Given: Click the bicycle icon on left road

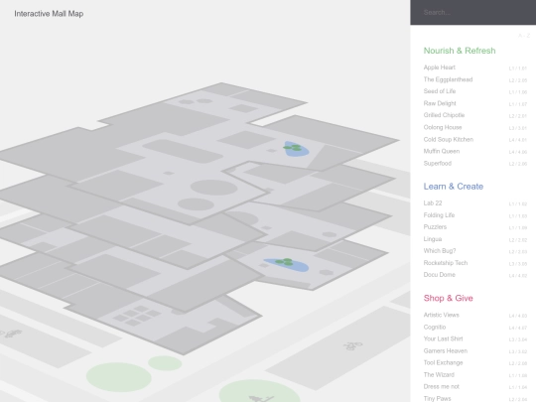Looking at the screenshot, I should (x=12, y=334).
